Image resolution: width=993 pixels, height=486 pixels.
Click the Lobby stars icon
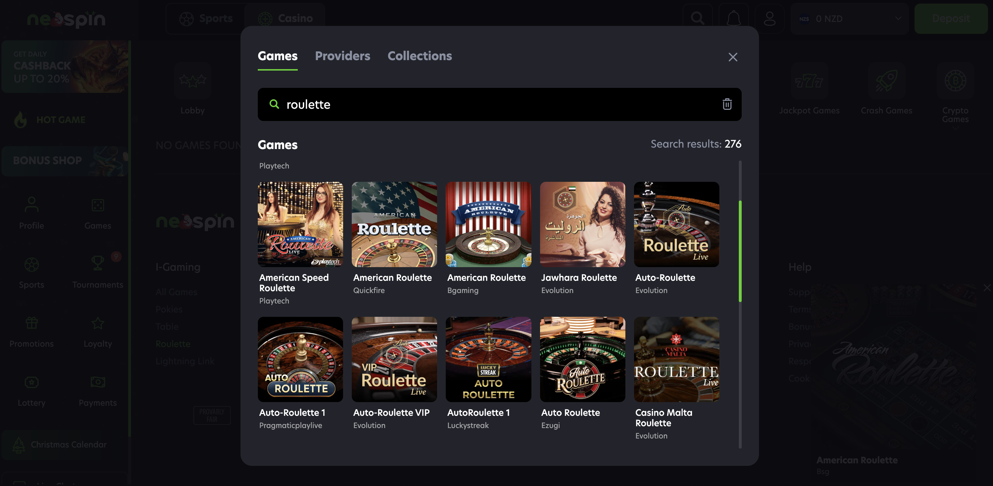[192, 81]
